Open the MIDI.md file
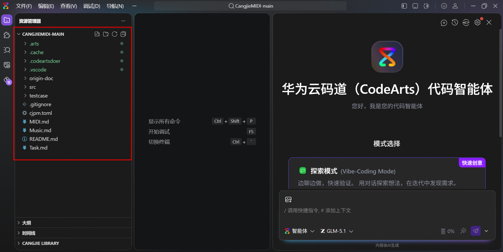This screenshot has width=503, height=252. (x=73, y=122)
